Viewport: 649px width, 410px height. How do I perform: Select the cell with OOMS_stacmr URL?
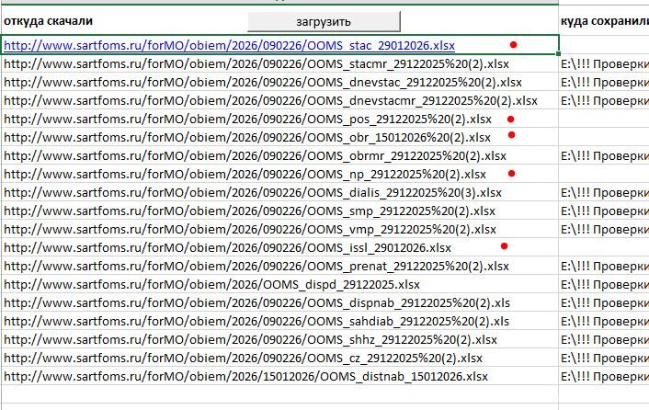click(256, 64)
